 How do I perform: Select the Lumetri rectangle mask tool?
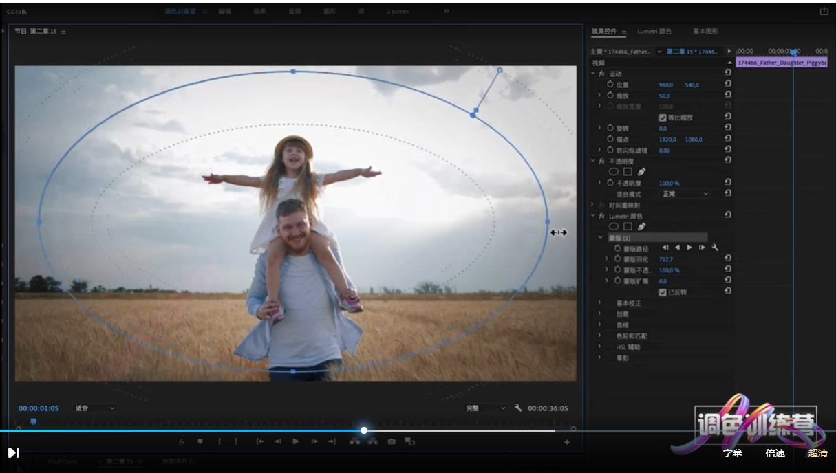[x=628, y=226]
